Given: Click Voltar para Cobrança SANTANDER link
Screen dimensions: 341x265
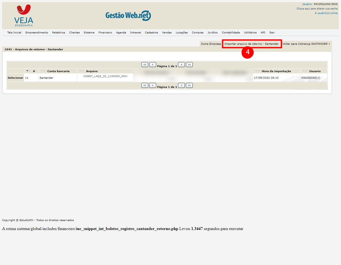Looking at the screenshot, I should click(x=306, y=44).
